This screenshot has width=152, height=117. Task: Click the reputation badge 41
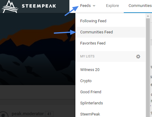[49, 114]
